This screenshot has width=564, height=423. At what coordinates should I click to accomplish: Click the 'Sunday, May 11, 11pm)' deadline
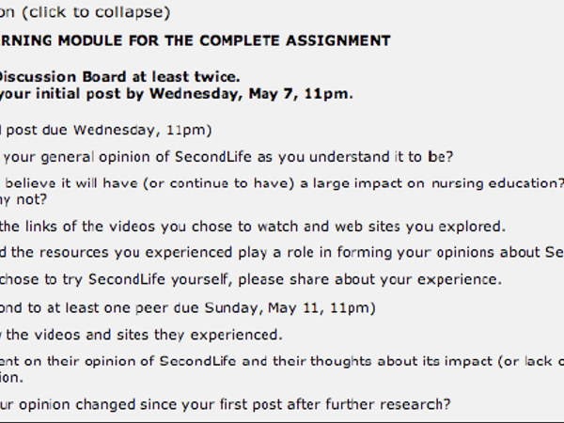tap(290, 308)
